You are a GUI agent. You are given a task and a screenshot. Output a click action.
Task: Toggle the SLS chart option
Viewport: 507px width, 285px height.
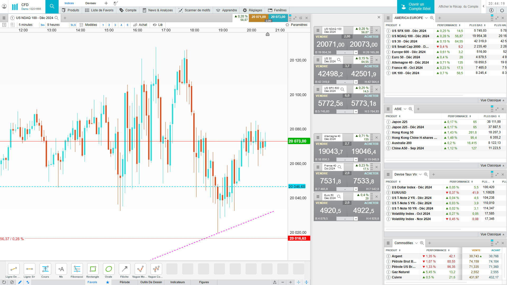[73, 25]
